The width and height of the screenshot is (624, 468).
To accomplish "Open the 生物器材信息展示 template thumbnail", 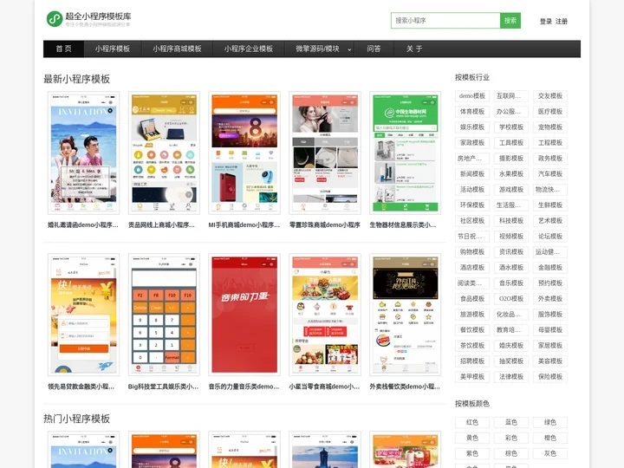I will pos(405,153).
